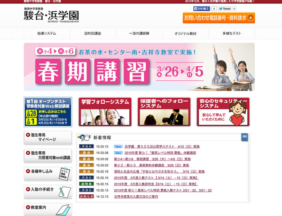
Task: Click blue notebook icon in news header
Action: 244,137
